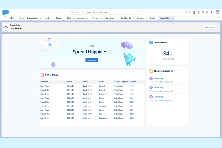Screen dimensions: 222x148
Task: Expand the Snappy Gifts tab chevron
Action: [173, 18]
